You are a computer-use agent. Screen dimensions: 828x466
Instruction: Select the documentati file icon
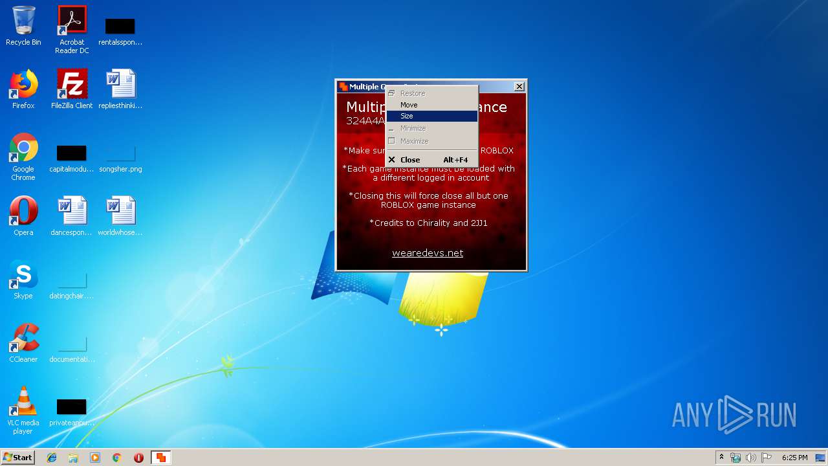click(72, 349)
